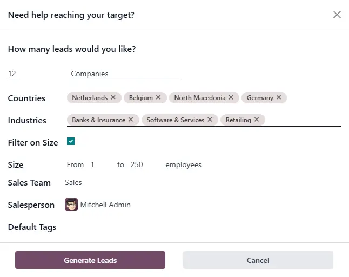This screenshot has width=349, height=277.
Task: Click the Cancel button
Action: pyautogui.click(x=258, y=260)
